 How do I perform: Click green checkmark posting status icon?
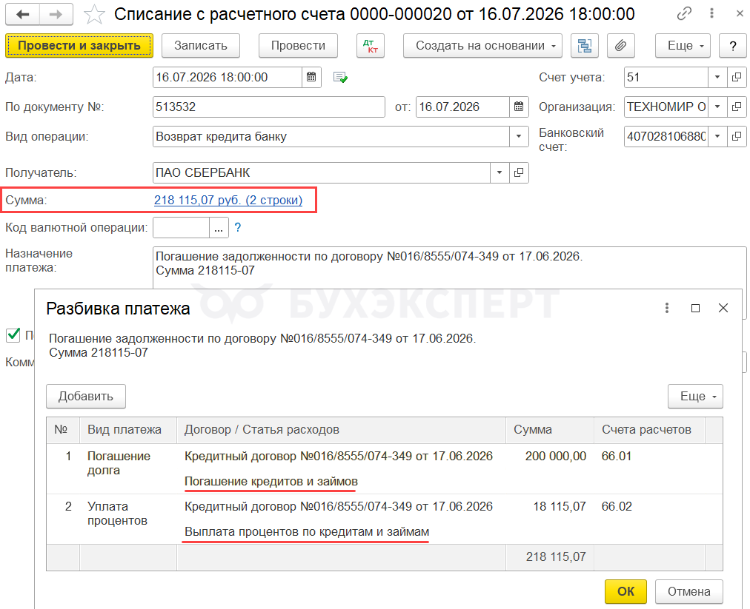click(x=341, y=78)
